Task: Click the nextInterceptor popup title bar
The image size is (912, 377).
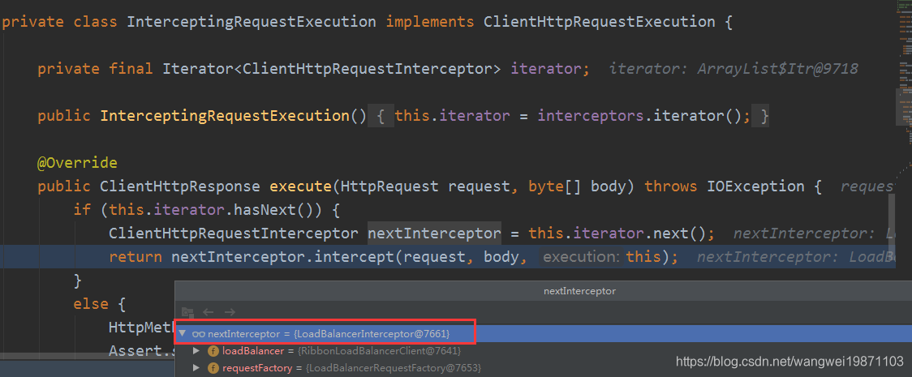Action: (544, 291)
